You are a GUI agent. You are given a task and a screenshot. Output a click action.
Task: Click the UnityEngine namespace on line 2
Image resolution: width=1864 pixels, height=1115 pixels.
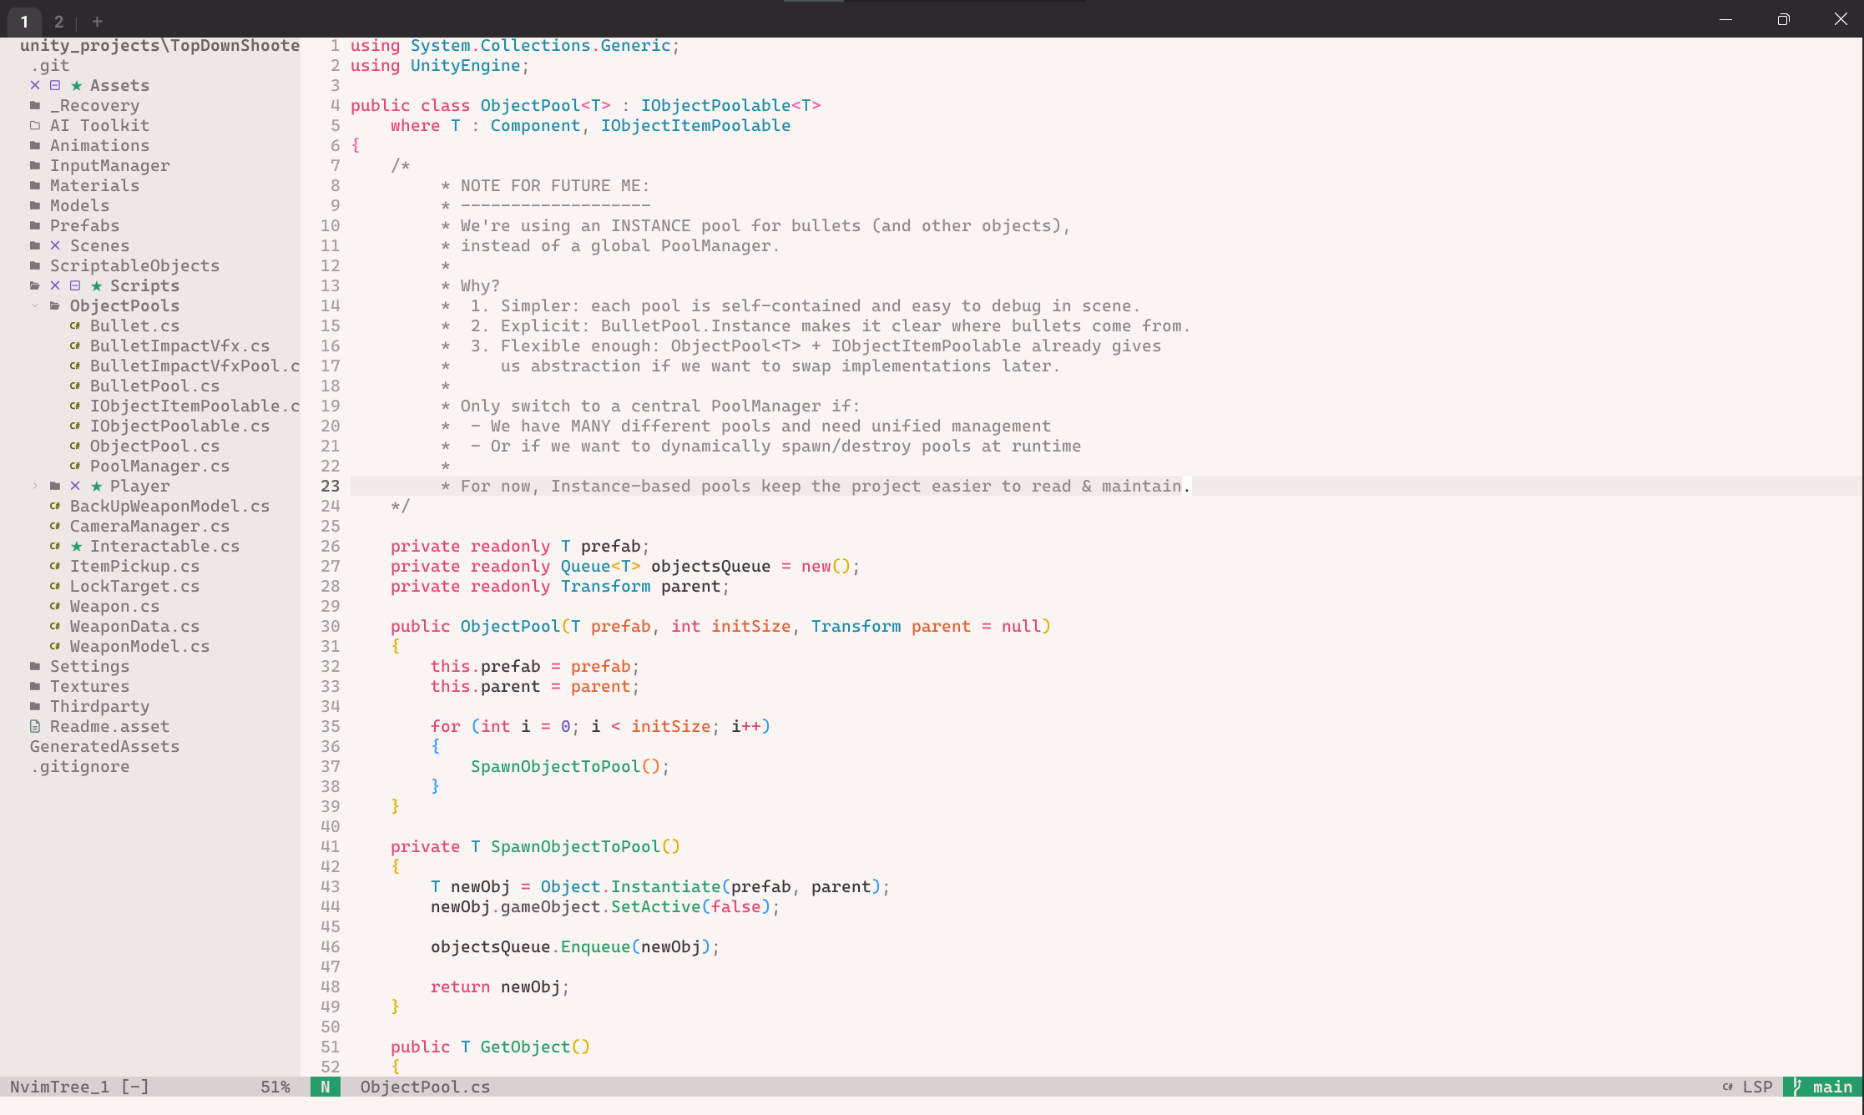(x=466, y=66)
